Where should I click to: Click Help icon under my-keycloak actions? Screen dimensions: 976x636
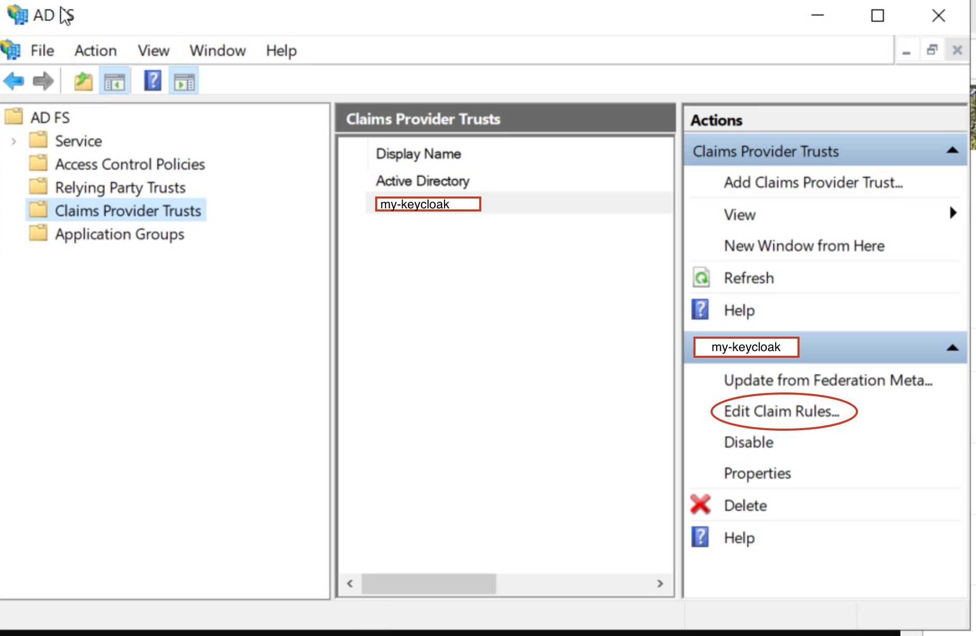(x=700, y=537)
